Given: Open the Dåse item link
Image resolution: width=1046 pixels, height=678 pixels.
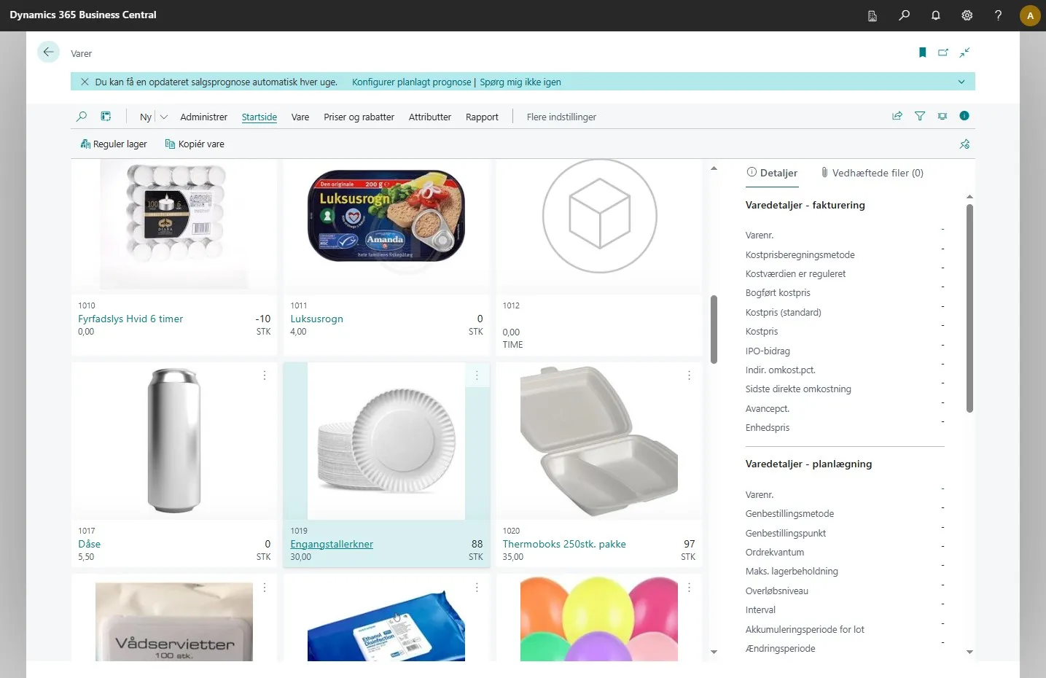Looking at the screenshot, I should (89, 545).
